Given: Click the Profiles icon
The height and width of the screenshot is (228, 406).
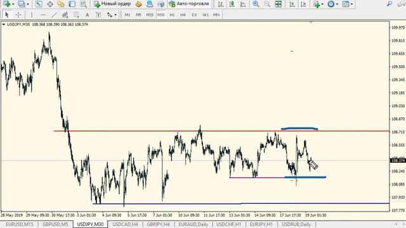Looking at the screenshot, I should (x=22, y=4).
